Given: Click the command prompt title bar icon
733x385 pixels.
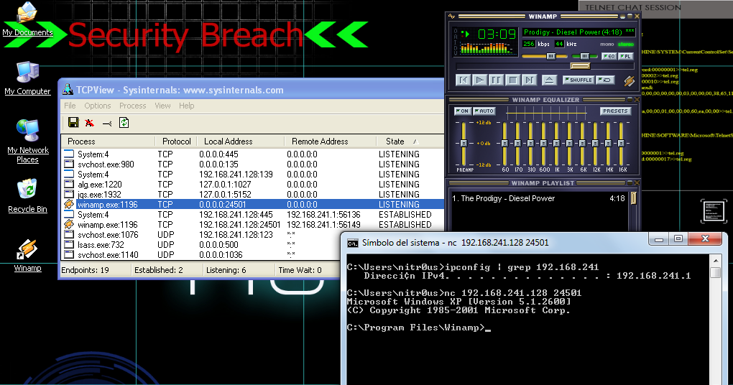Looking at the screenshot, I should pos(352,243).
